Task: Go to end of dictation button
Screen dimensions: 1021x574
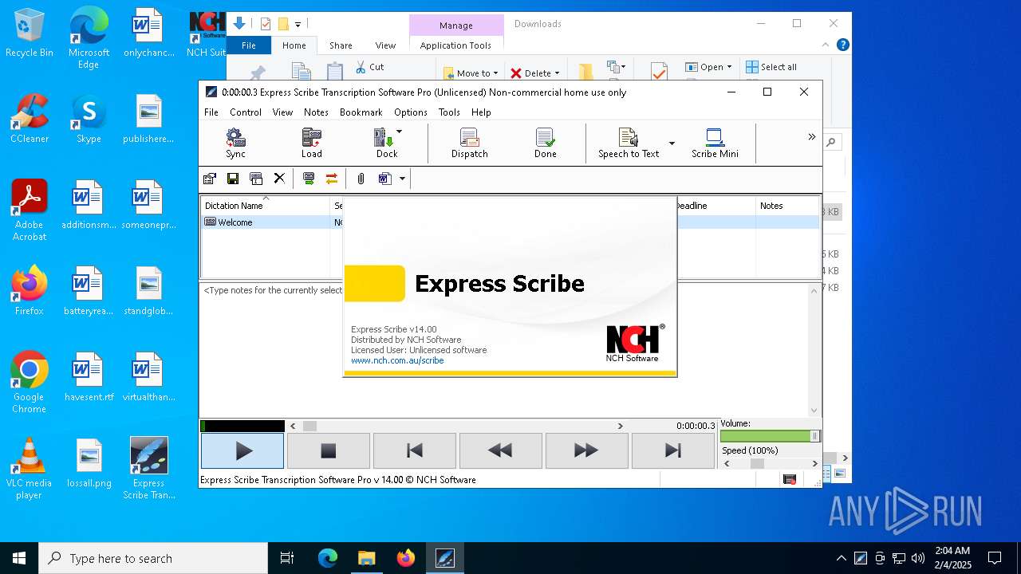Action: 672,451
